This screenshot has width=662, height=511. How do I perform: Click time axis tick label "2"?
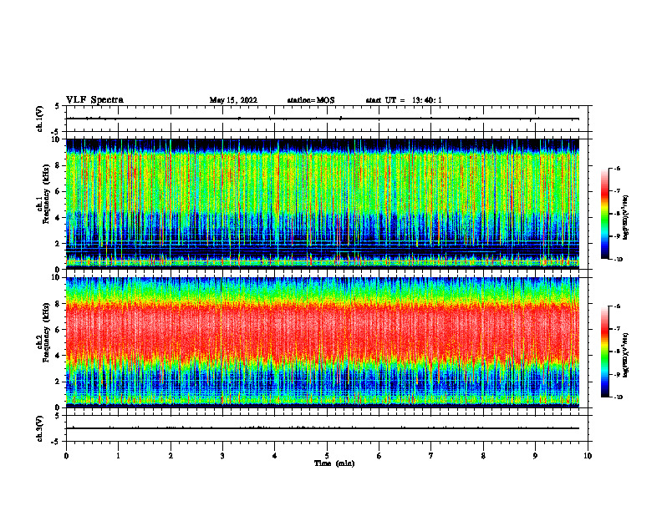[x=171, y=456]
